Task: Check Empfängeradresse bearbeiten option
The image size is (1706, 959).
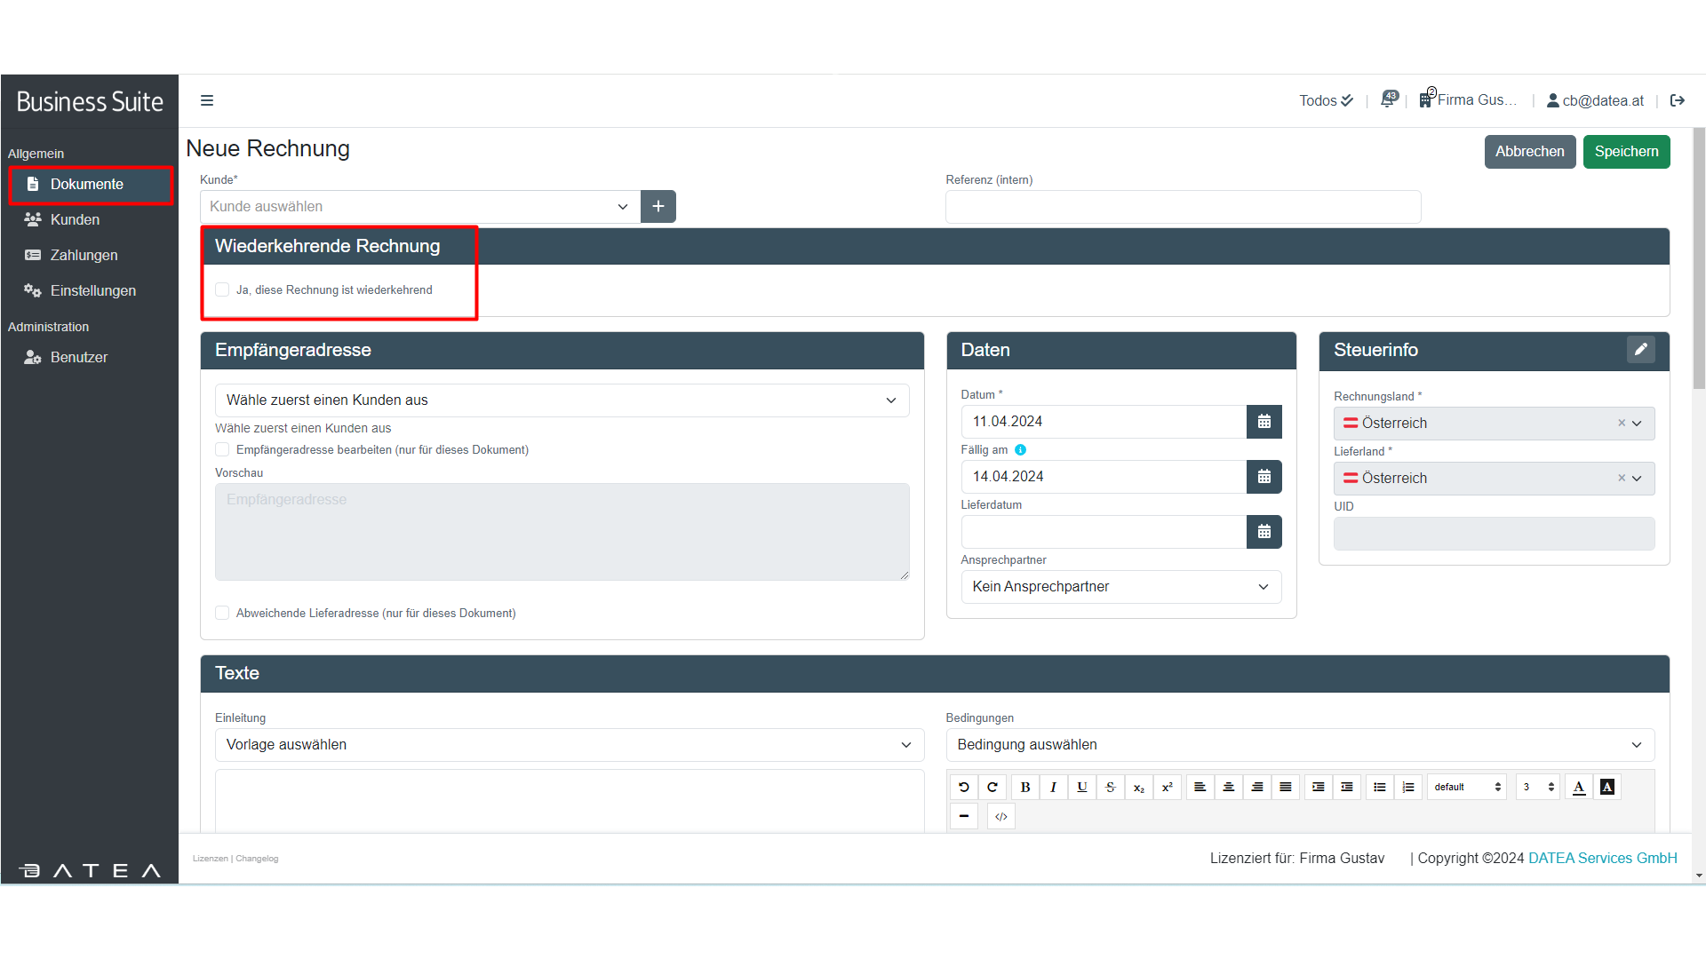Action: 222,449
